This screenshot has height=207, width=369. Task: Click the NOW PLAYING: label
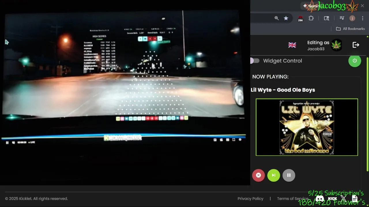pyautogui.click(x=270, y=77)
